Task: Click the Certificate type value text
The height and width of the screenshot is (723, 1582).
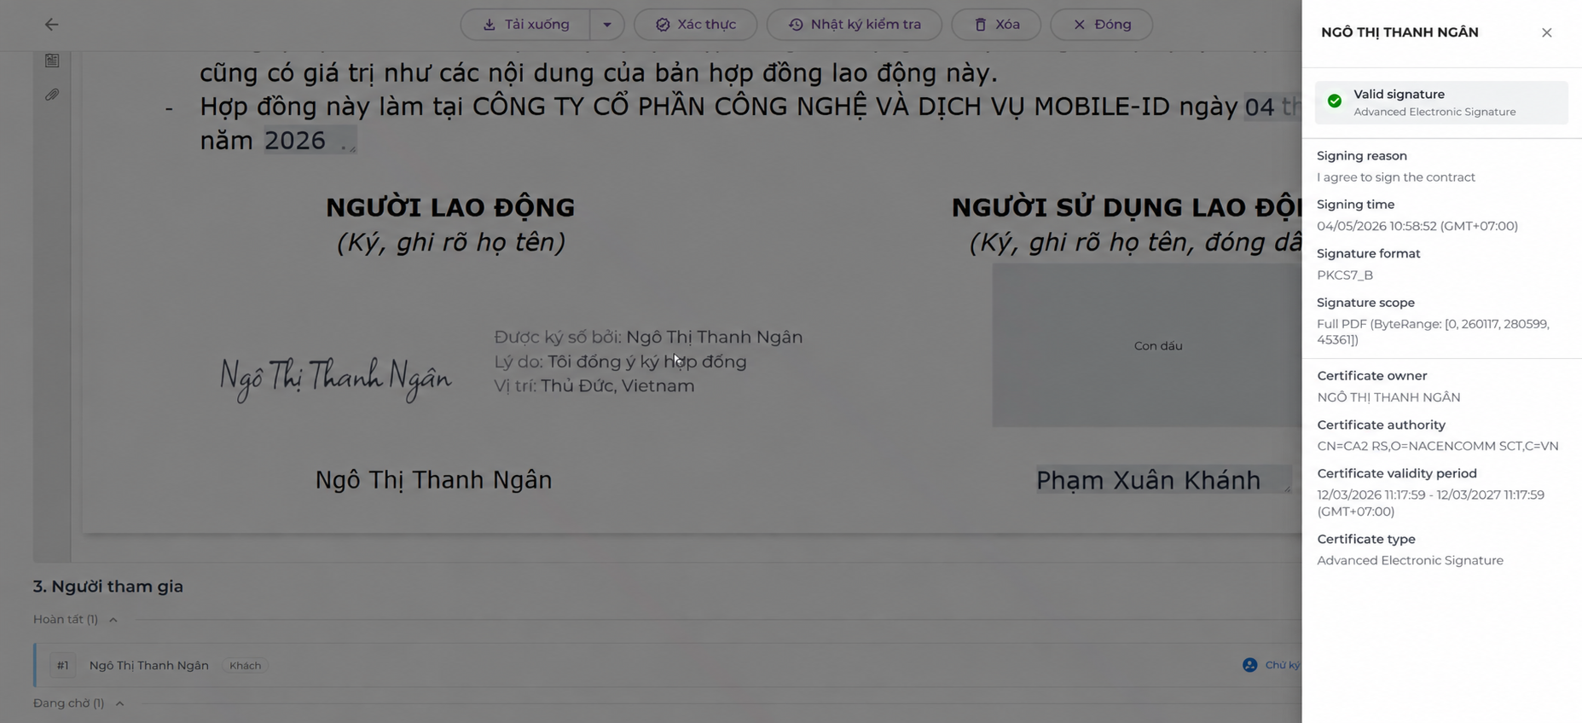Action: point(1410,561)
